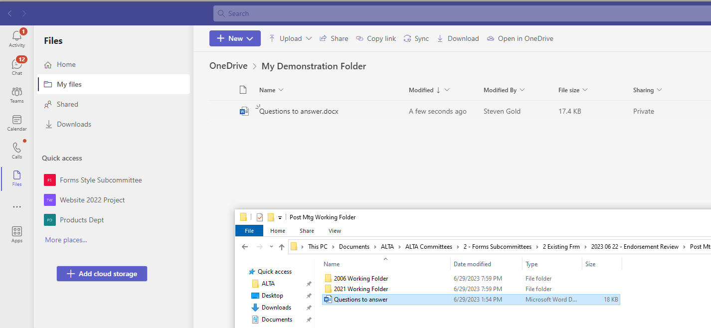Go forward with the Teams forward arrow
This screenshot has width=711, height=328.
coord(24,13)
